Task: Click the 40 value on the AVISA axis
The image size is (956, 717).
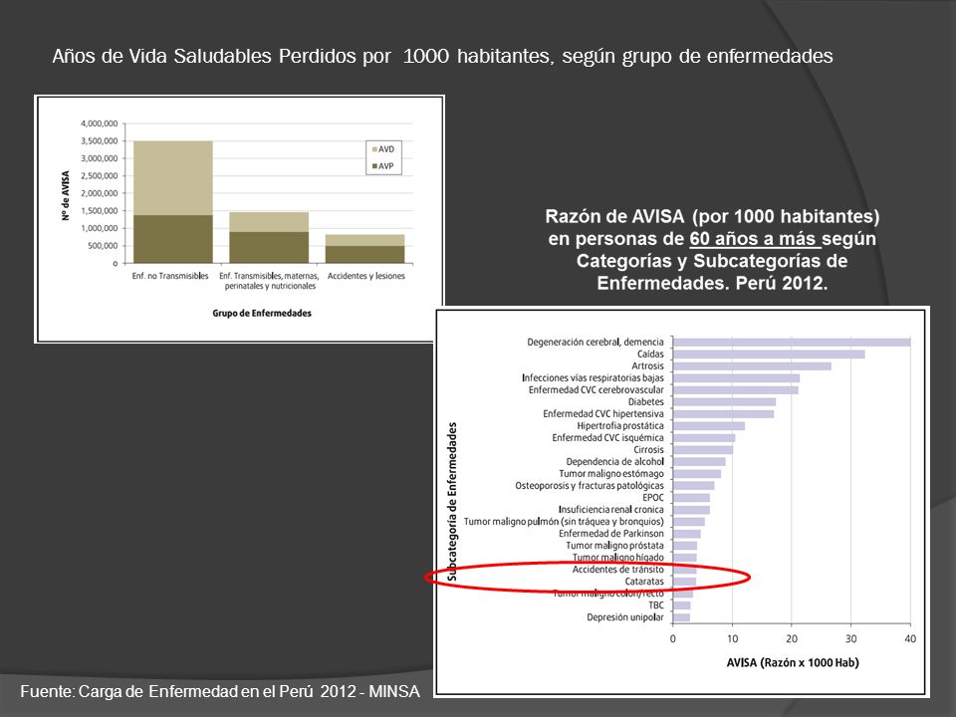Action: point(909,638)
